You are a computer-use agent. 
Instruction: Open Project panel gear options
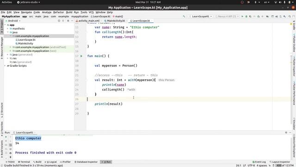(x=68, y=20)
